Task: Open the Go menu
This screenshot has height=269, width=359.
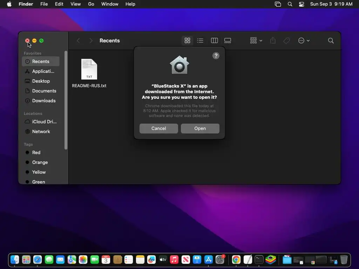Action: (x=91, y=4)
